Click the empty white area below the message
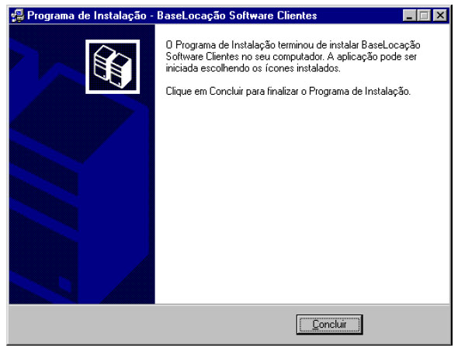 [x=302, y=199]
